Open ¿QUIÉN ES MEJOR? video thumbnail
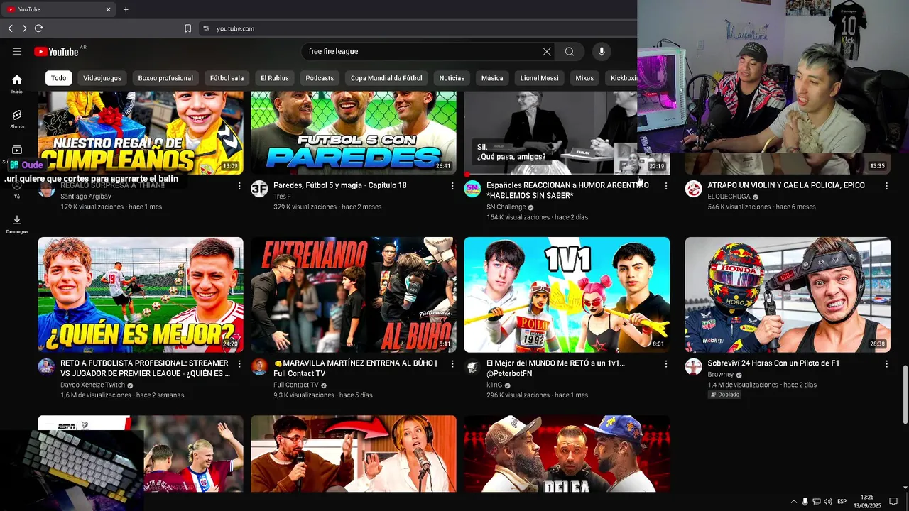The width and height of the screenshot is (909, 511). click(x=141, y=295)
